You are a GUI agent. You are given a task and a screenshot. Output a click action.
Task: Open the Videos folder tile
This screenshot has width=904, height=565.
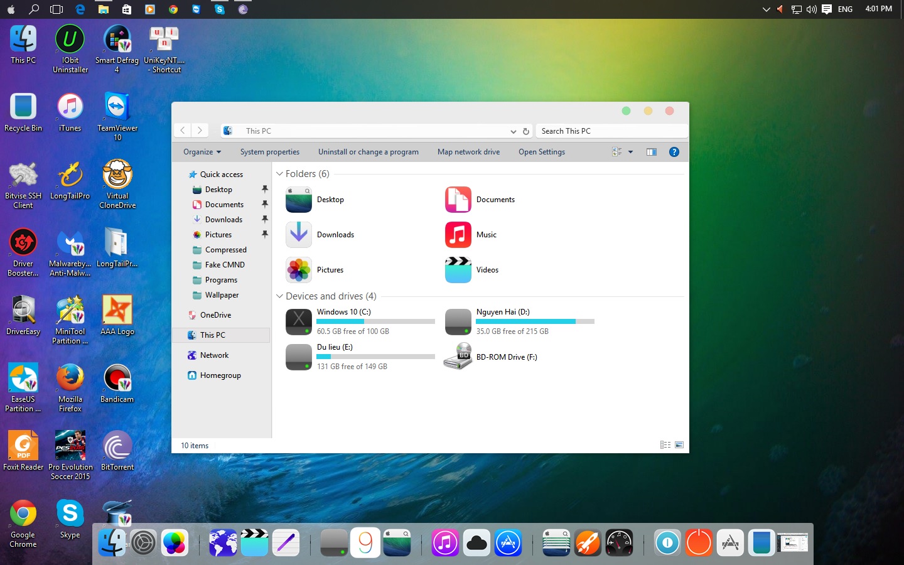click(472, 270)
